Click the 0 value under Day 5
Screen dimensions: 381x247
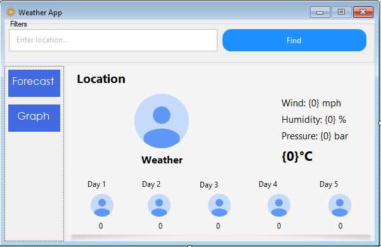pyautogui.click(x=340, y=226)
